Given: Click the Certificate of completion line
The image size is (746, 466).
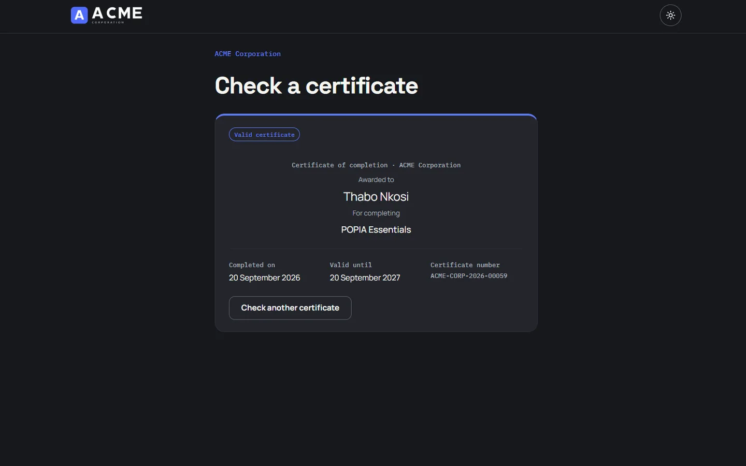Looking at the screenshot, I should pos(376,165).
